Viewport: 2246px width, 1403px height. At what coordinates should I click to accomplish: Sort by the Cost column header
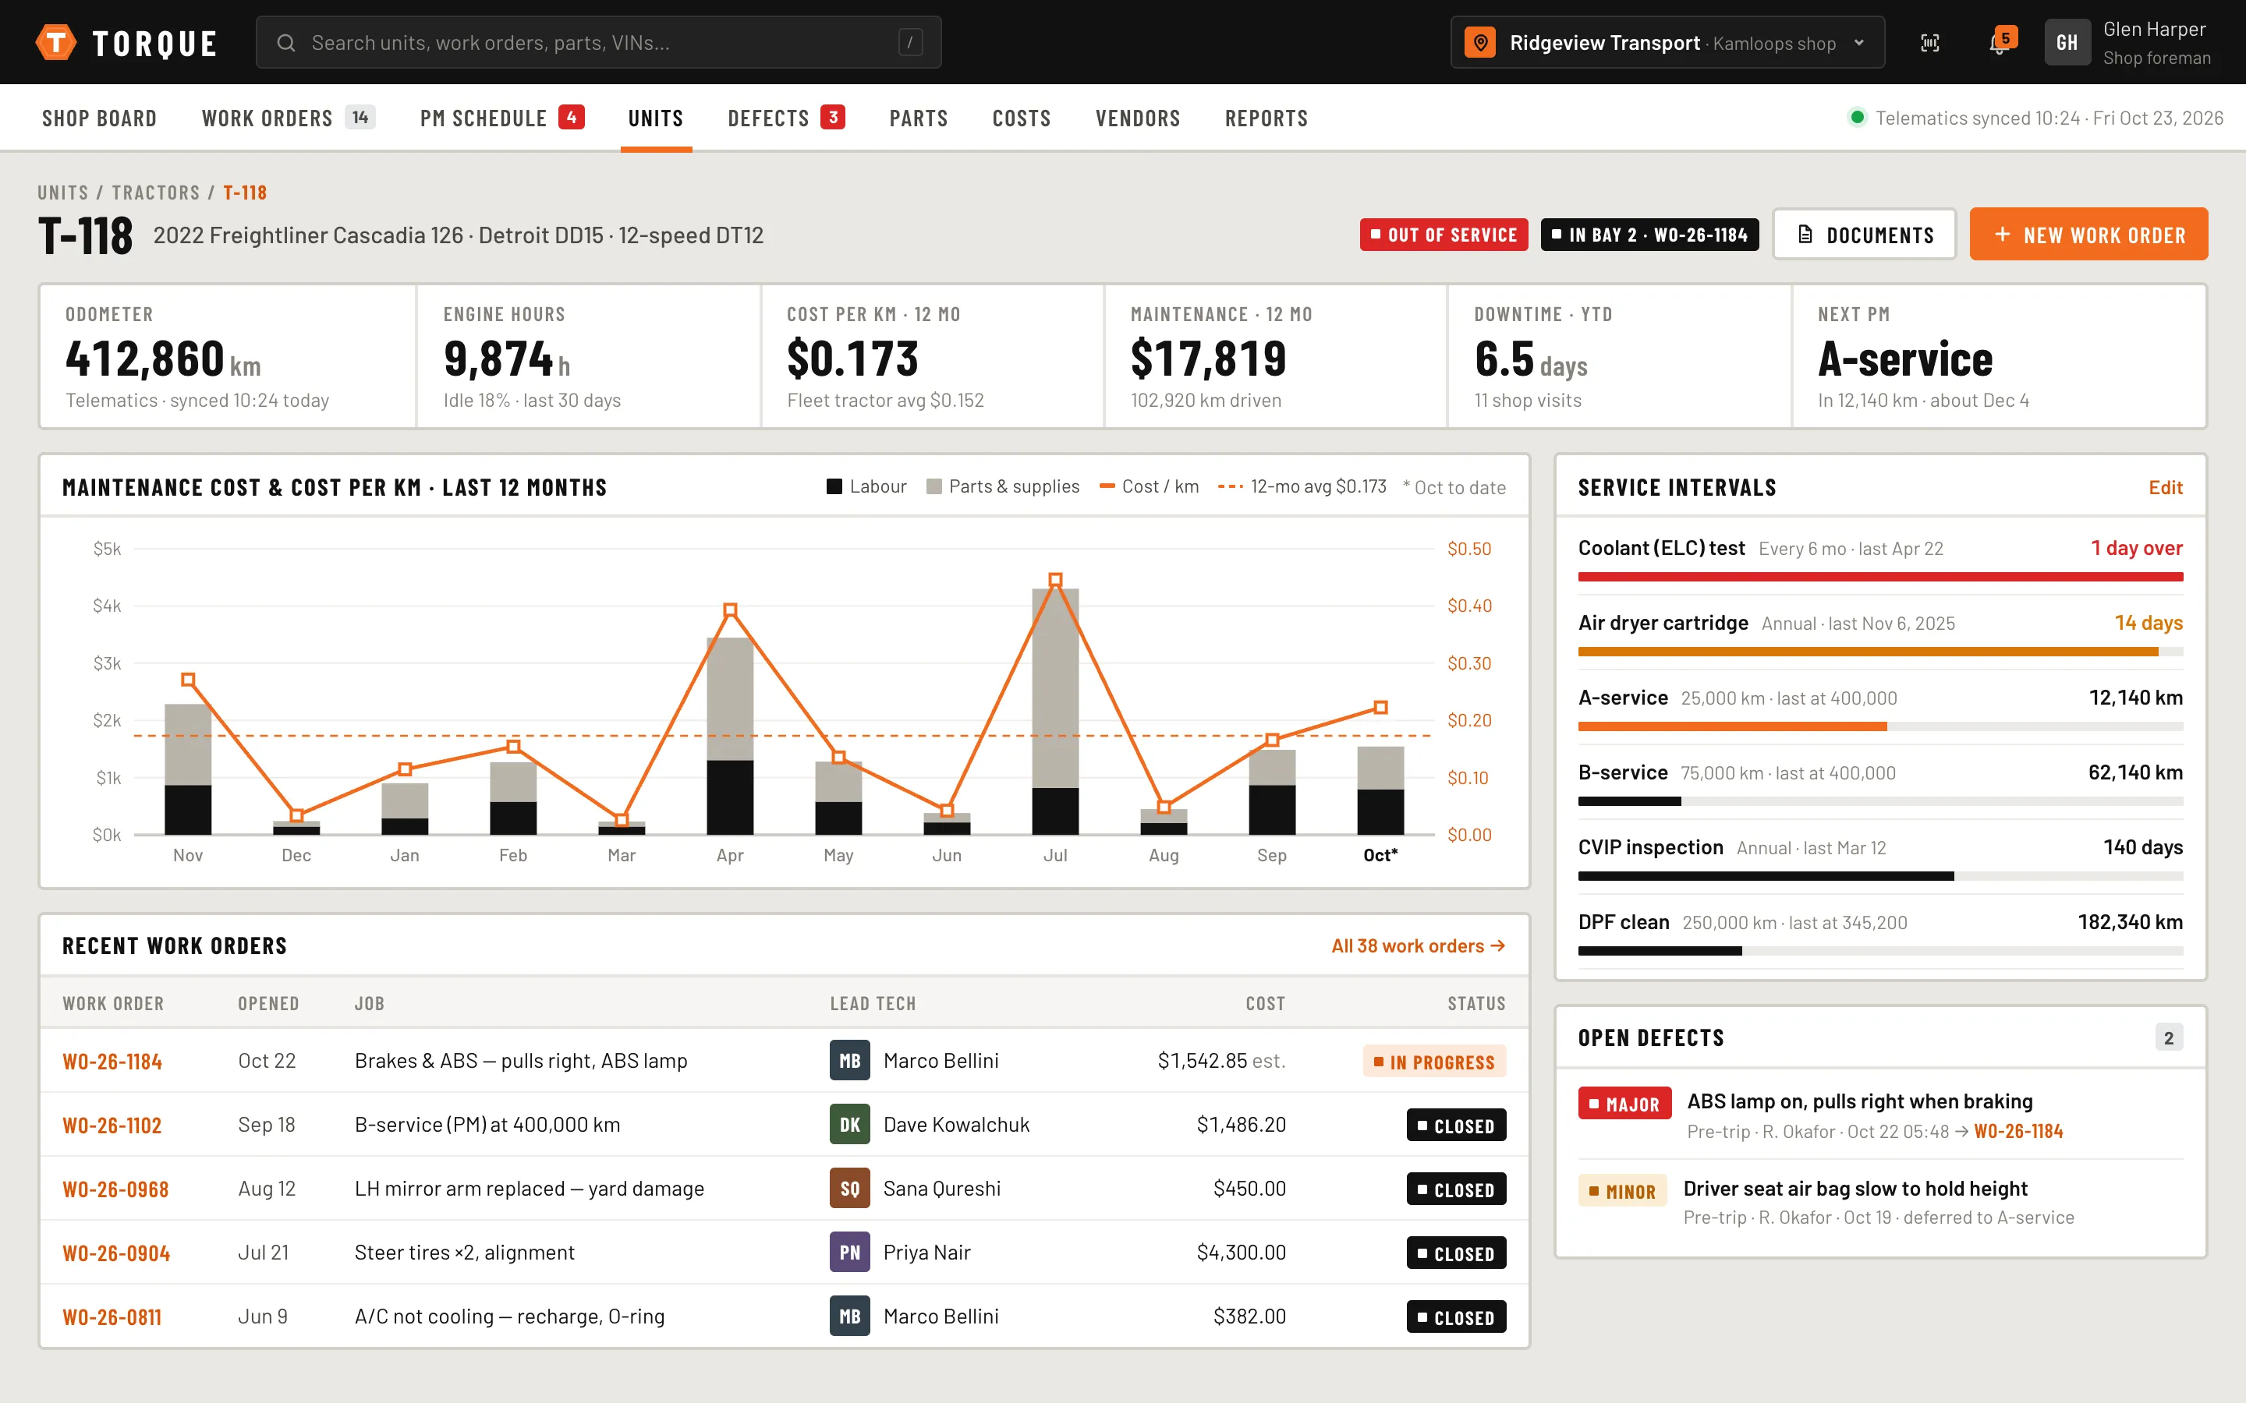coord(1265,1003)
